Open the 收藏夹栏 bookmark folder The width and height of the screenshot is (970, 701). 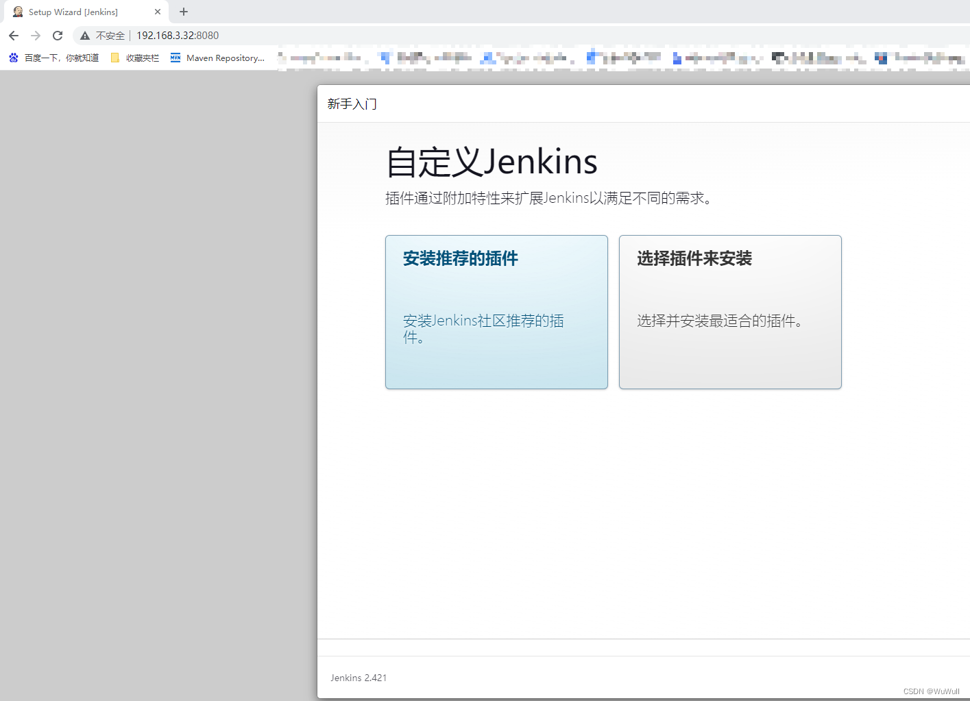135,58
